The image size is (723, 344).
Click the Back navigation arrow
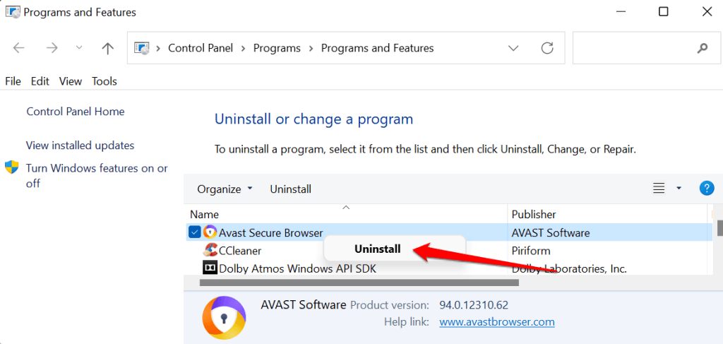[x=19, y=49]
